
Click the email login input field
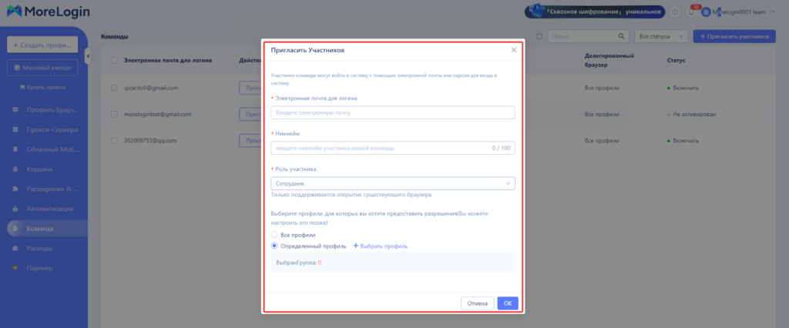pos(392,113)
